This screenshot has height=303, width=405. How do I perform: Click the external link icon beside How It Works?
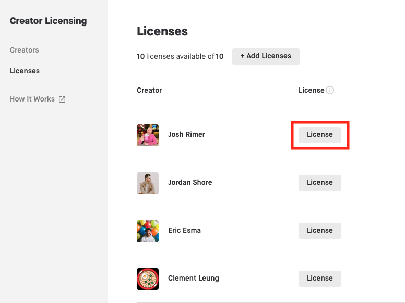(62, 99)
